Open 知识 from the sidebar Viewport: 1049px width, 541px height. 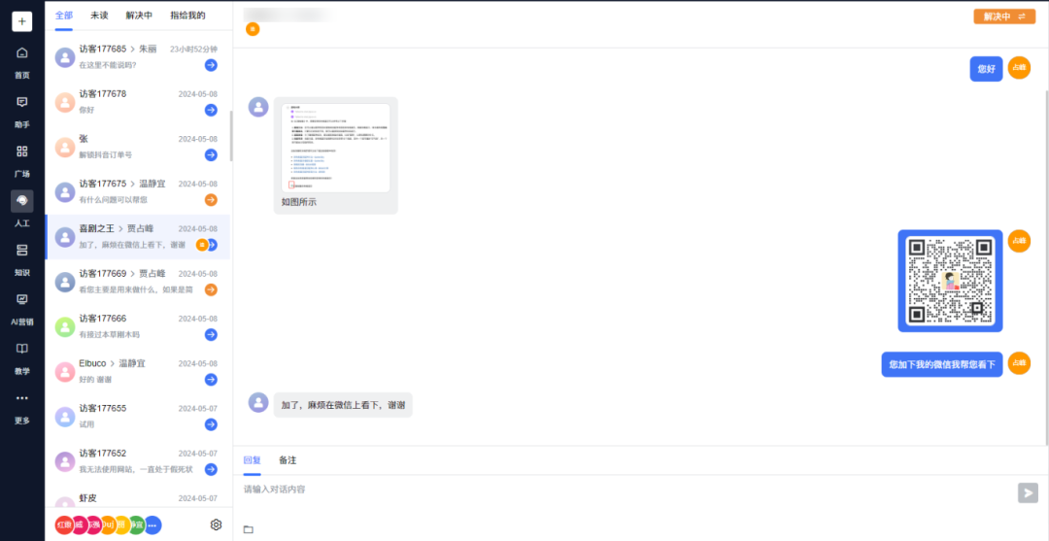tap(22, 258)
